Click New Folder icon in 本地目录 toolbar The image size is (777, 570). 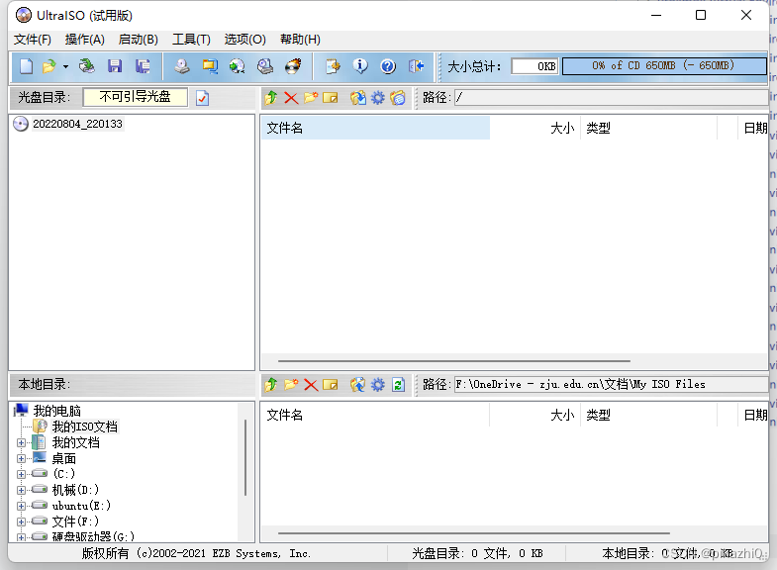tap(291, 384)
